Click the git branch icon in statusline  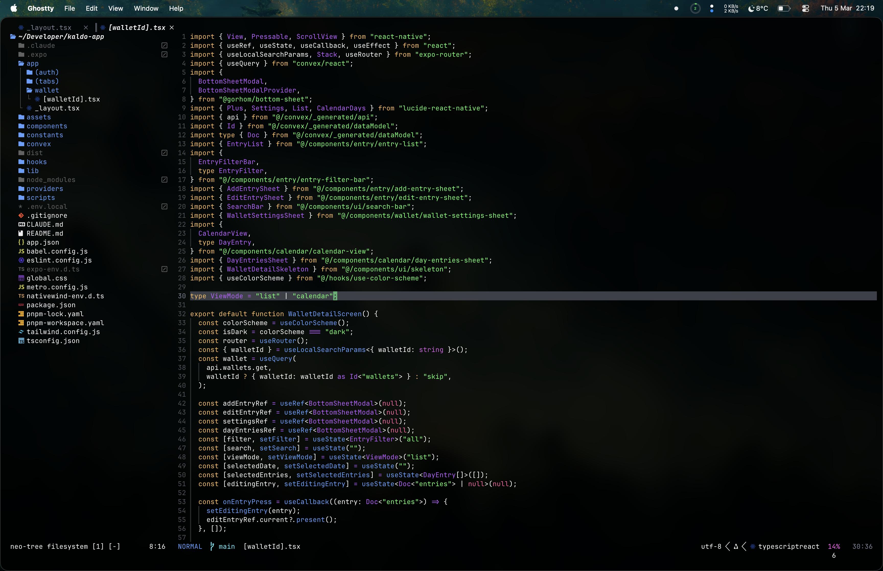(x=212, y=546)
